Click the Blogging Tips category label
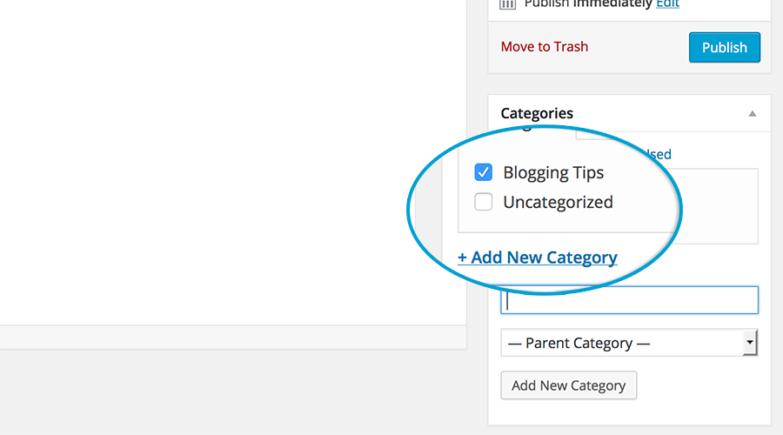This screenshot has width=783, height=435. click(553, 173)
